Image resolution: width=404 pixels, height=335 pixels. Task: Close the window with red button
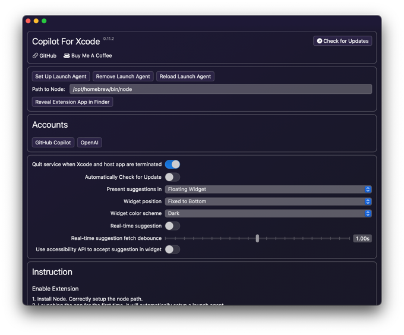click(x=29, y=21)
